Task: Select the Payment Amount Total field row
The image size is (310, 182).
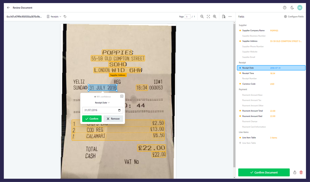Action: coord(271,111)
